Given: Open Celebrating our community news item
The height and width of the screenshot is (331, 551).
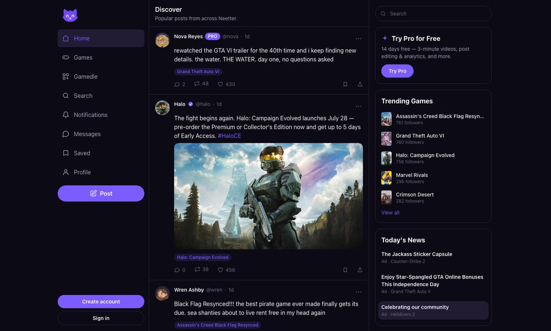Looking at the screenshot, I should 433,310.
